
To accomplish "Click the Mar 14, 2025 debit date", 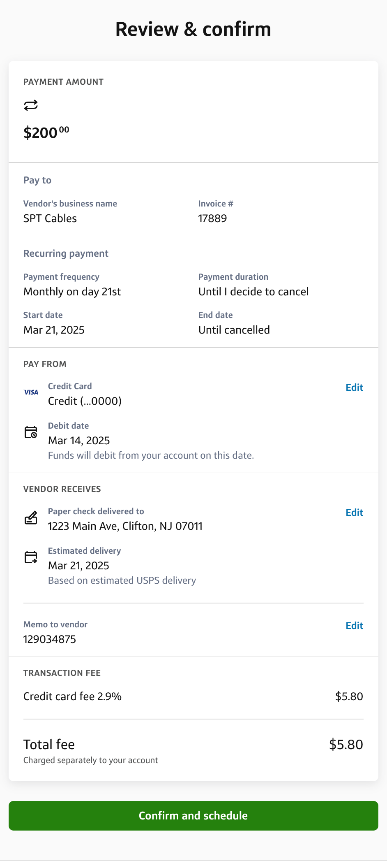I will click(x=79, y=441).
